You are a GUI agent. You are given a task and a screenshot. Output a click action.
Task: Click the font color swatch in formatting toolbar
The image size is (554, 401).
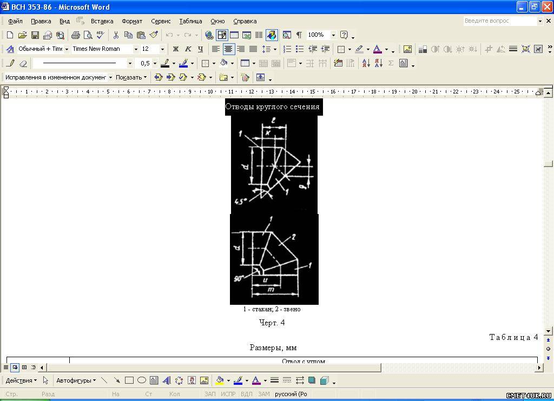[378, 49]
